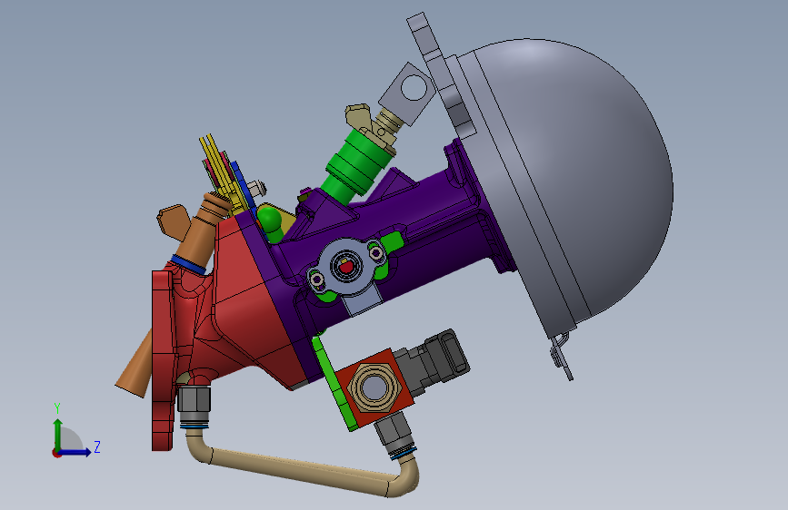Select the circular gray sensor with red center
The width and height of the screenshot is (788, 510).
[345, 266]
